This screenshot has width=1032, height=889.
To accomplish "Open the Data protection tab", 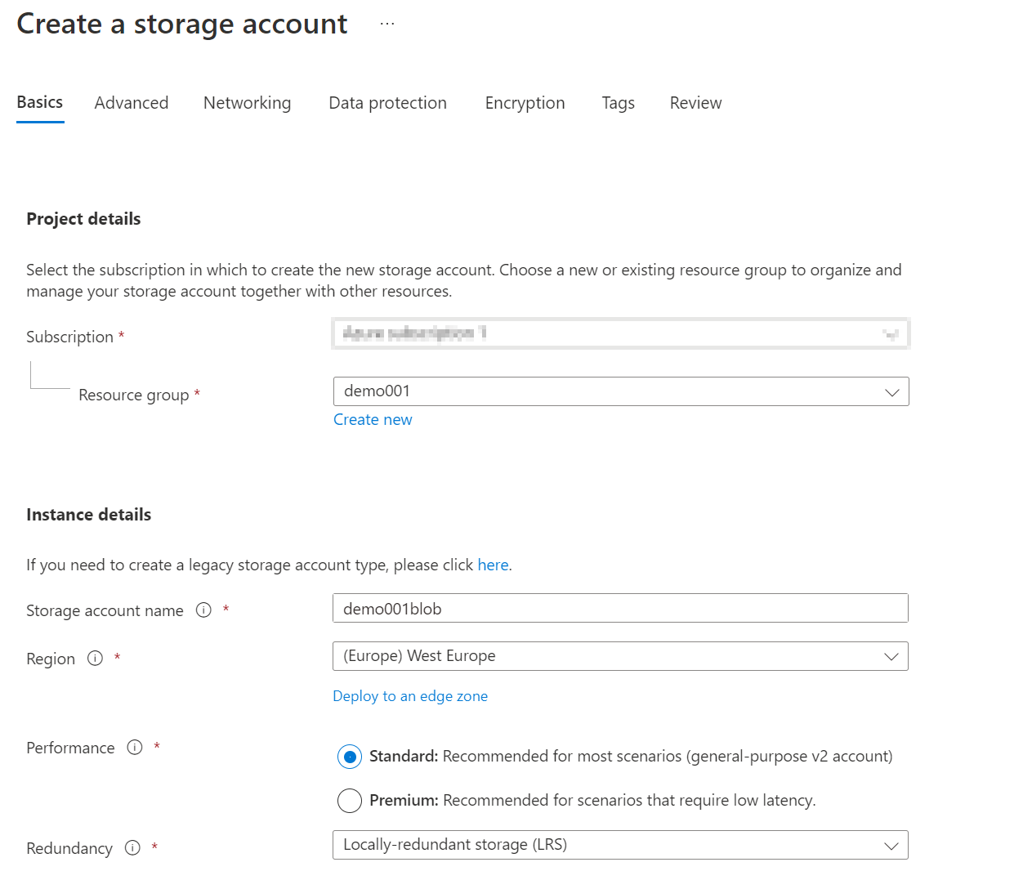I will (x=387, y=103).
